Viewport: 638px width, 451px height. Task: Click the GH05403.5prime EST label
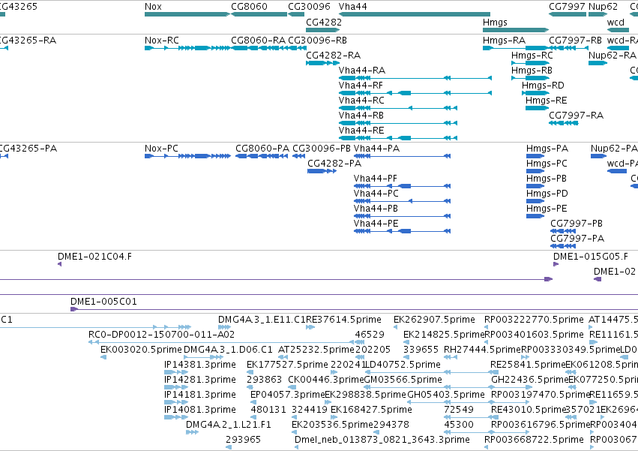446,395
